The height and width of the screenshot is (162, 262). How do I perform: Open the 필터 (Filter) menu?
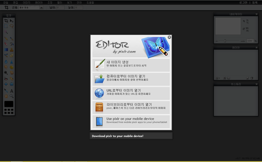(60, 3)
